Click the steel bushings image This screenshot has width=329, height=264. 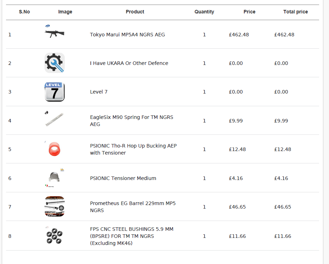point(55,236)
